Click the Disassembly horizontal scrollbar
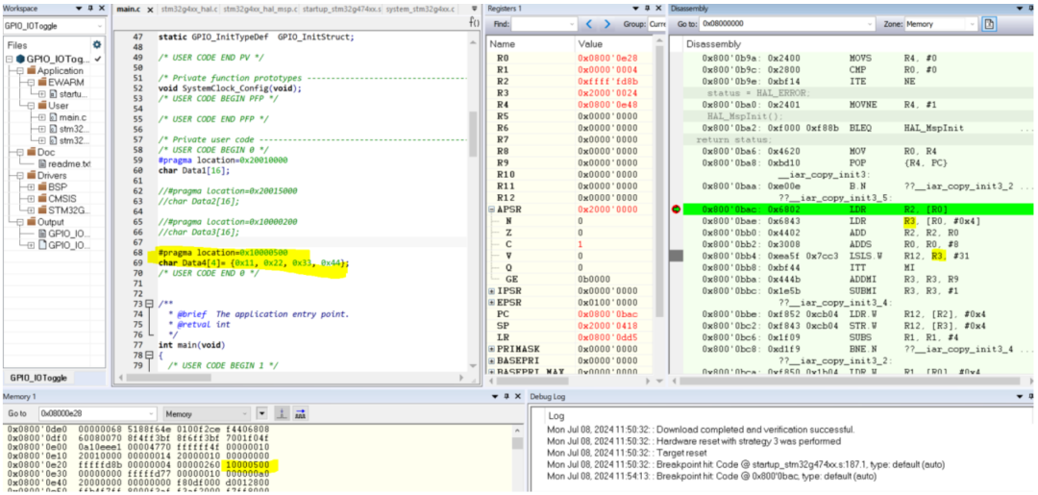The width and height of the screenshot is (1038, 495). point(853,382)
